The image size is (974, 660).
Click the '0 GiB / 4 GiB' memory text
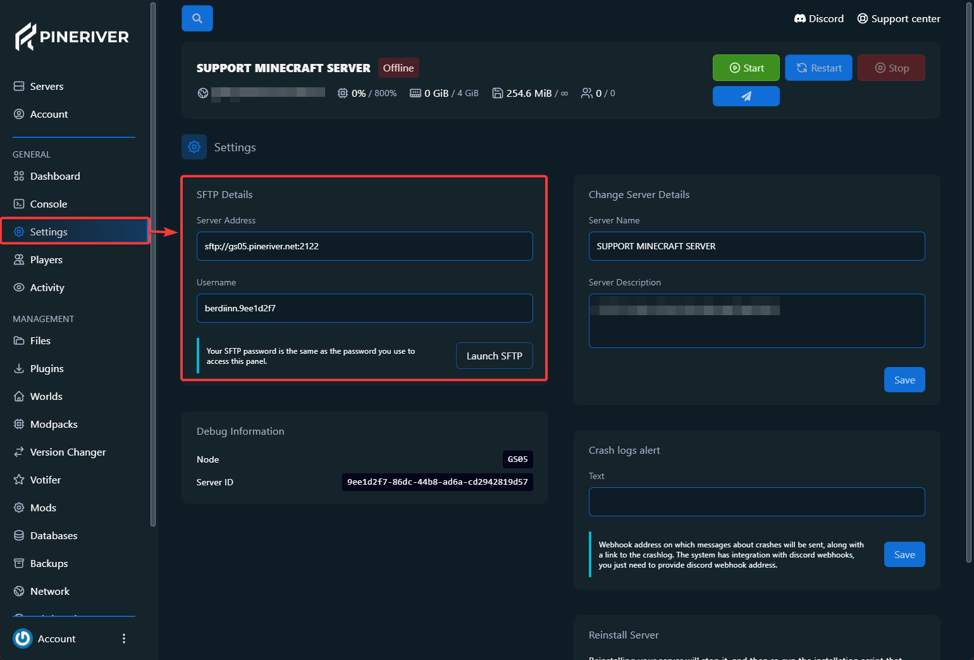(452, 93)
